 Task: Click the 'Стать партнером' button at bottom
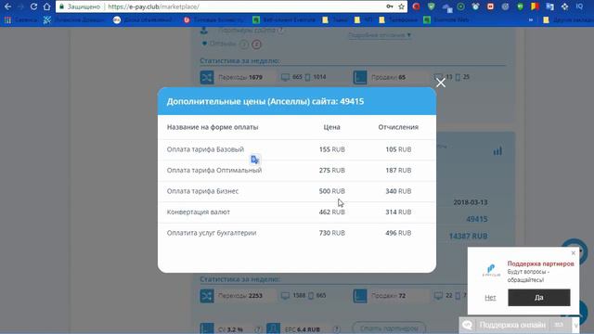click(389, 328)
